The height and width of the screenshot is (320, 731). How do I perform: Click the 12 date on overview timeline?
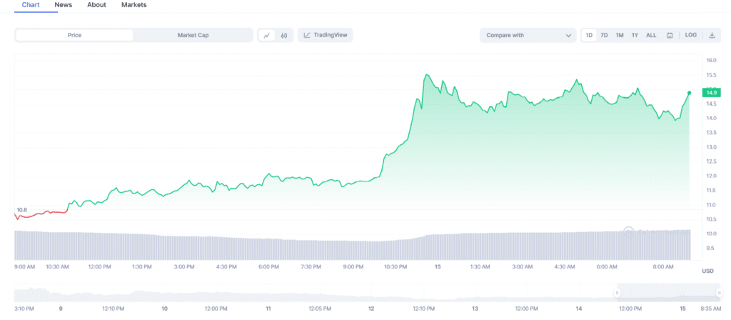click(x=371, y=309)
